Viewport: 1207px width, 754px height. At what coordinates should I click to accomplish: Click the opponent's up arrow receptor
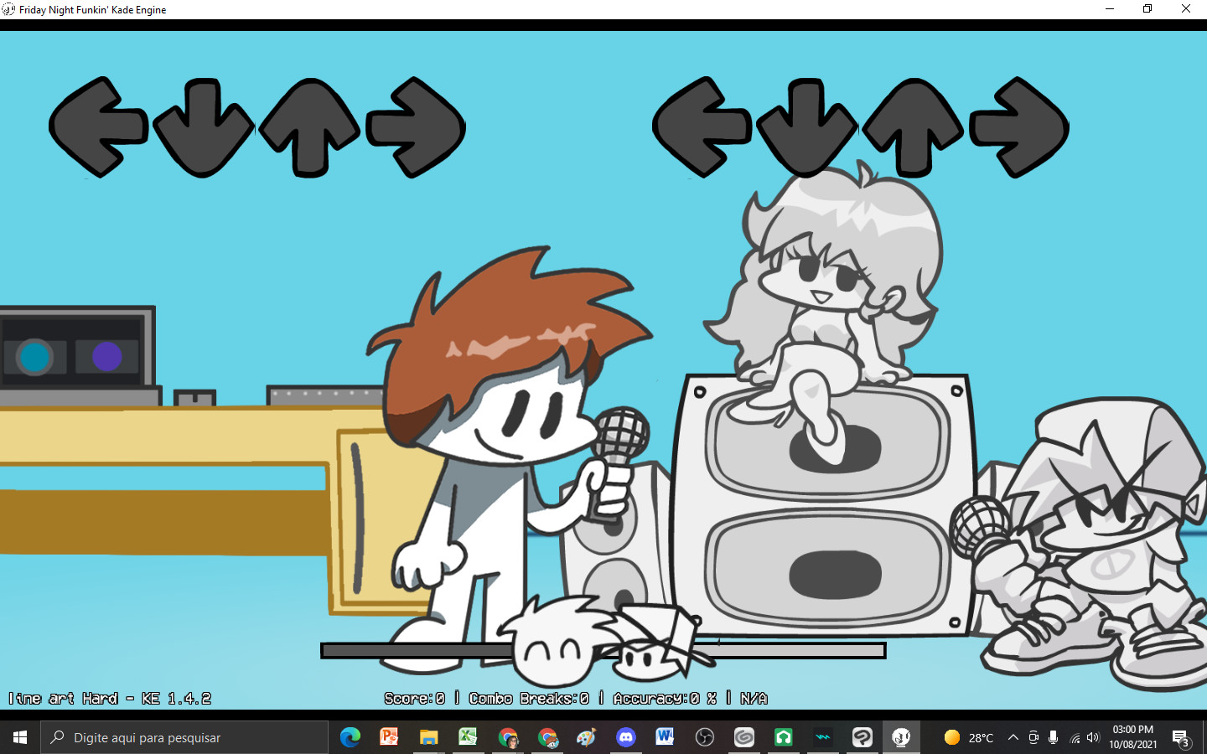(309, 127)
